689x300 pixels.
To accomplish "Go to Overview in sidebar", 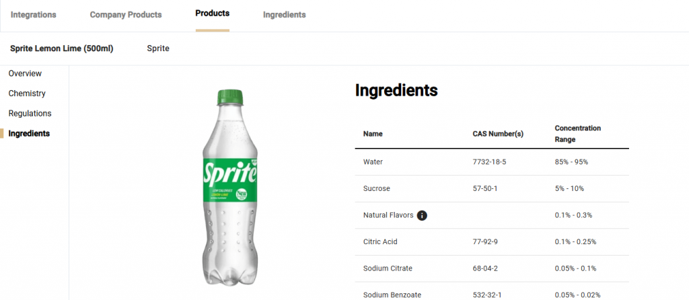I will pos(25,73).
